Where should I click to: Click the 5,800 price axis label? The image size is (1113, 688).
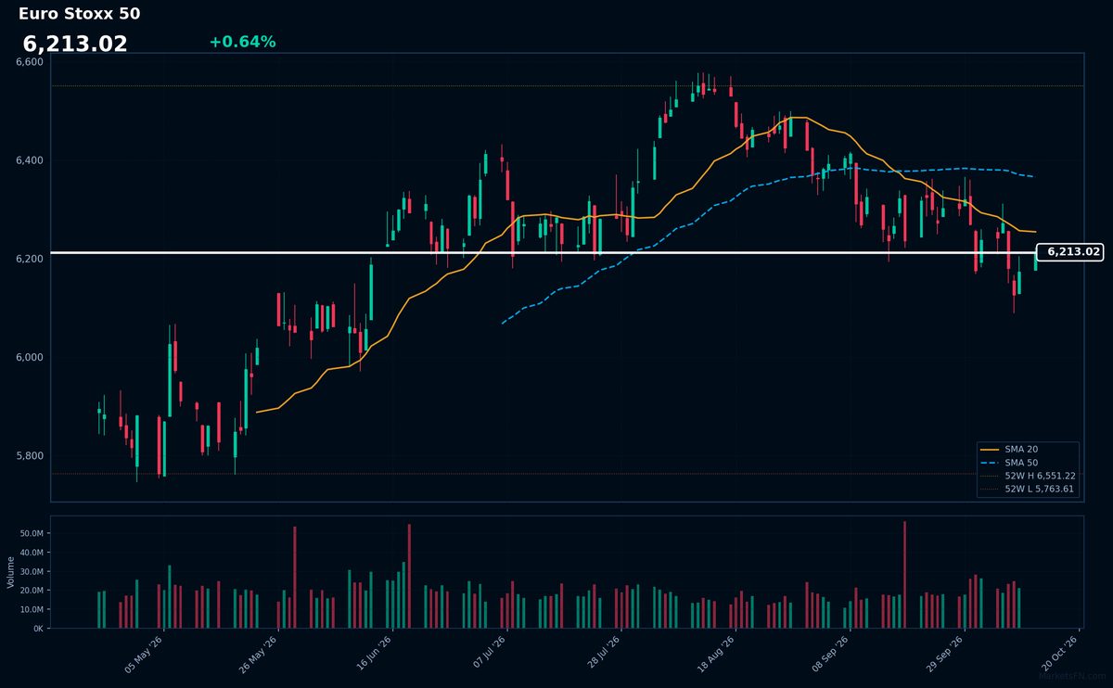[x=30, y=455]
